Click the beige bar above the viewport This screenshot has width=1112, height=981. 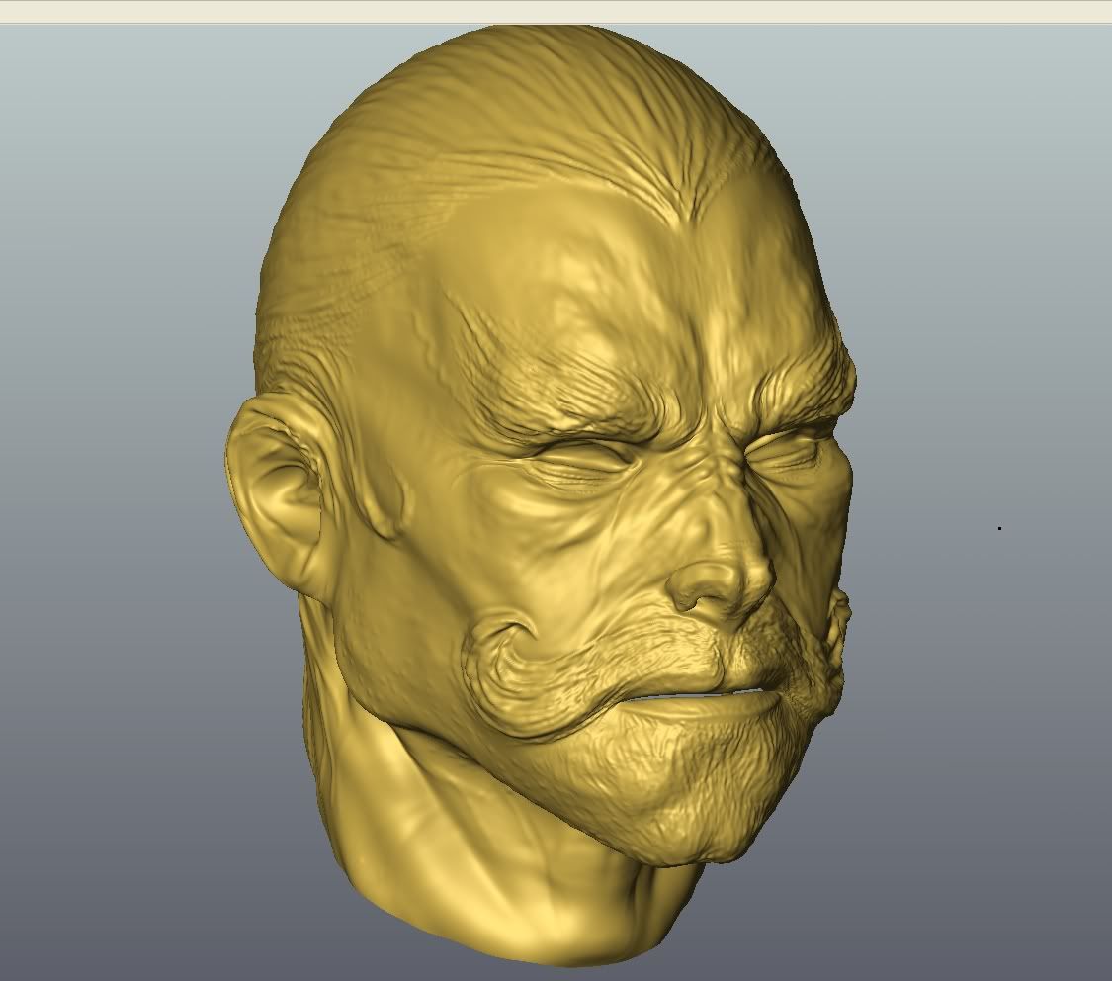(556, 11)
